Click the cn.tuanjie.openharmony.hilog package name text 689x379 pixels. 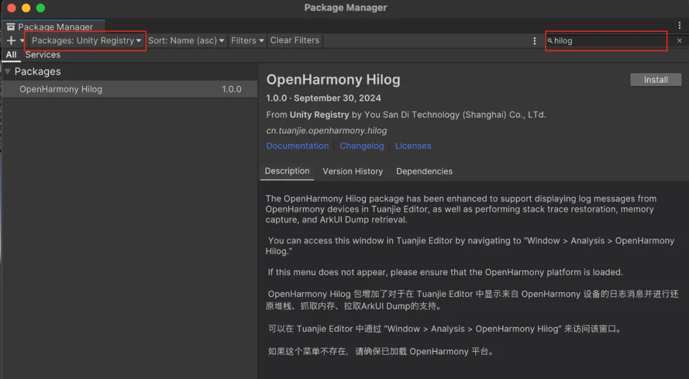(327, 131)
